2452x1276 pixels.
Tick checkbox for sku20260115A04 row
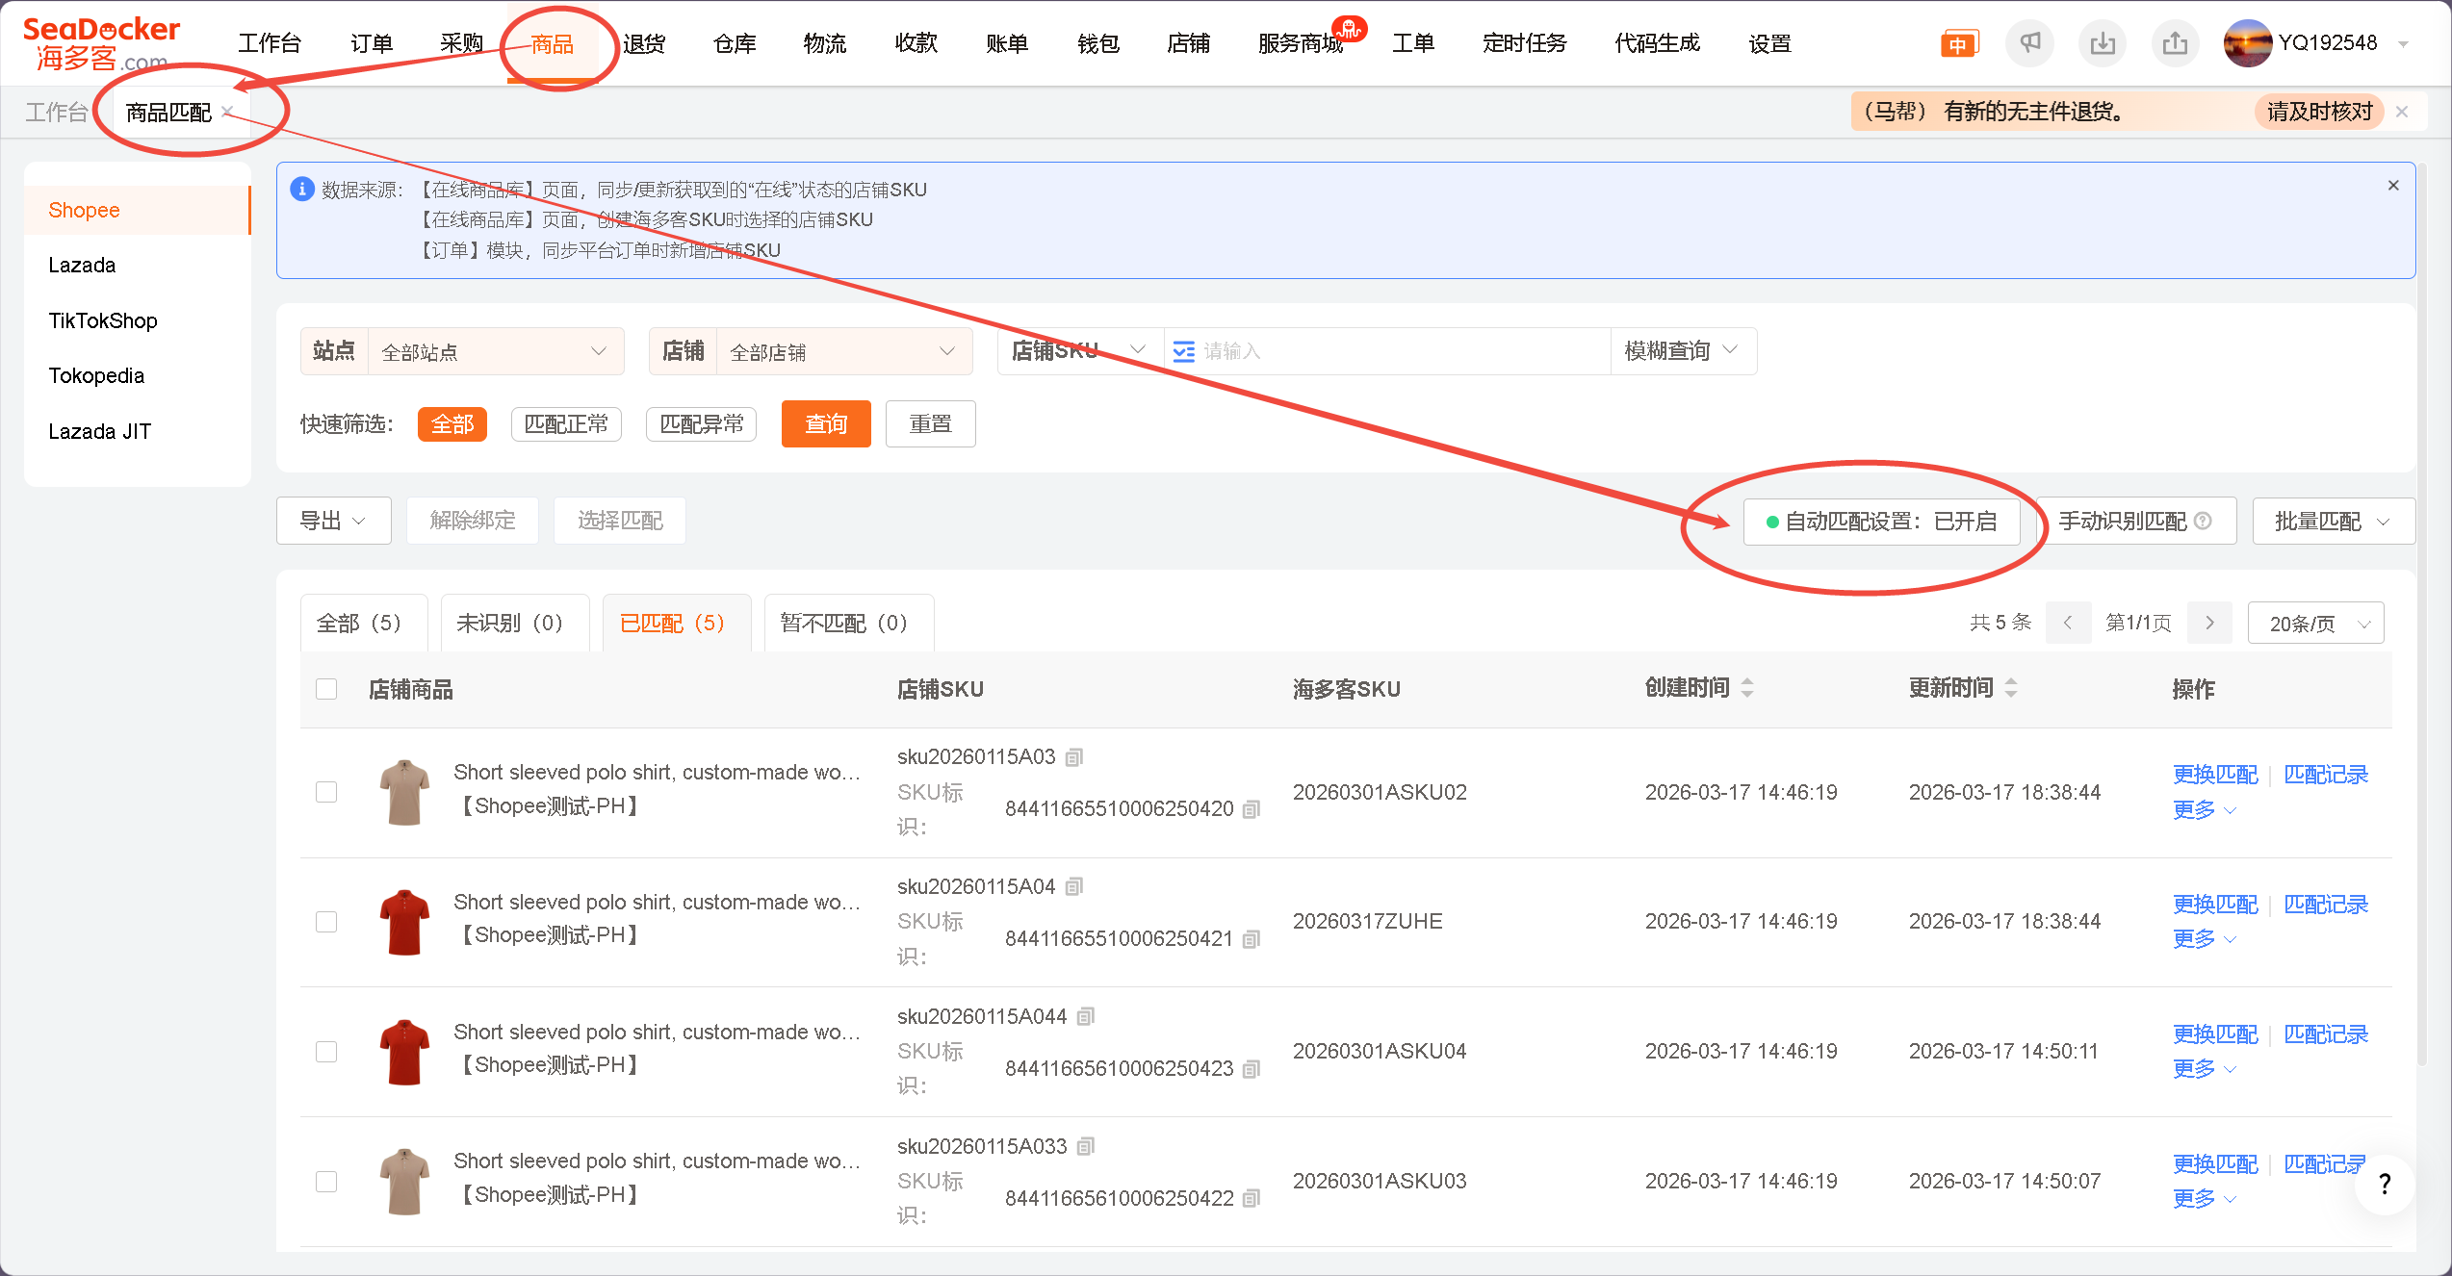326,922
